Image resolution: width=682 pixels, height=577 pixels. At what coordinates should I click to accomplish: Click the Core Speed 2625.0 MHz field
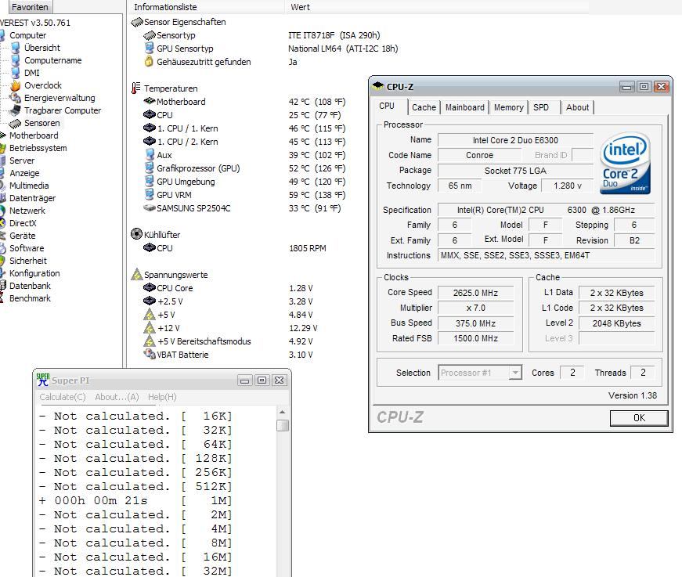click(475, 293)
